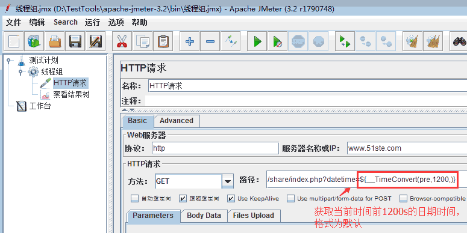Click Start no pauses icon
The image size is (467, 233).
(278, 41)
